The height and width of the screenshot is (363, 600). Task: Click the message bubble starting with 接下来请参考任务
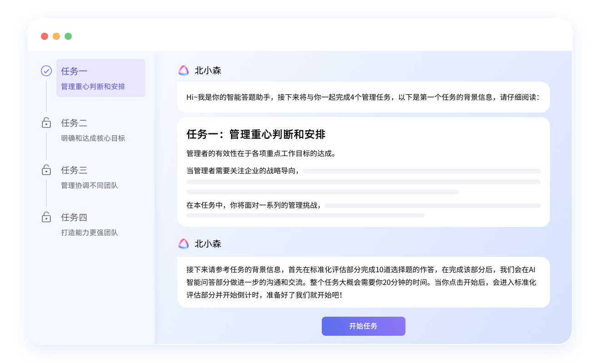[x=363, y=282]
